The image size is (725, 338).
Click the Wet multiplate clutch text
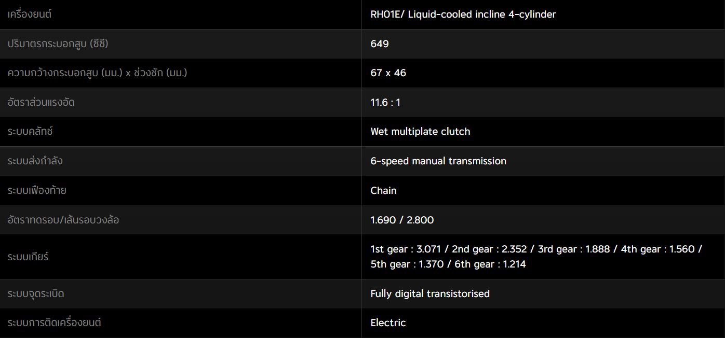click(420, 132)
